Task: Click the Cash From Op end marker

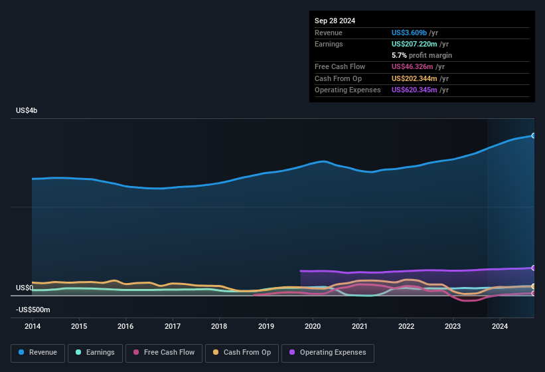Action: click(x=534, y=286)
